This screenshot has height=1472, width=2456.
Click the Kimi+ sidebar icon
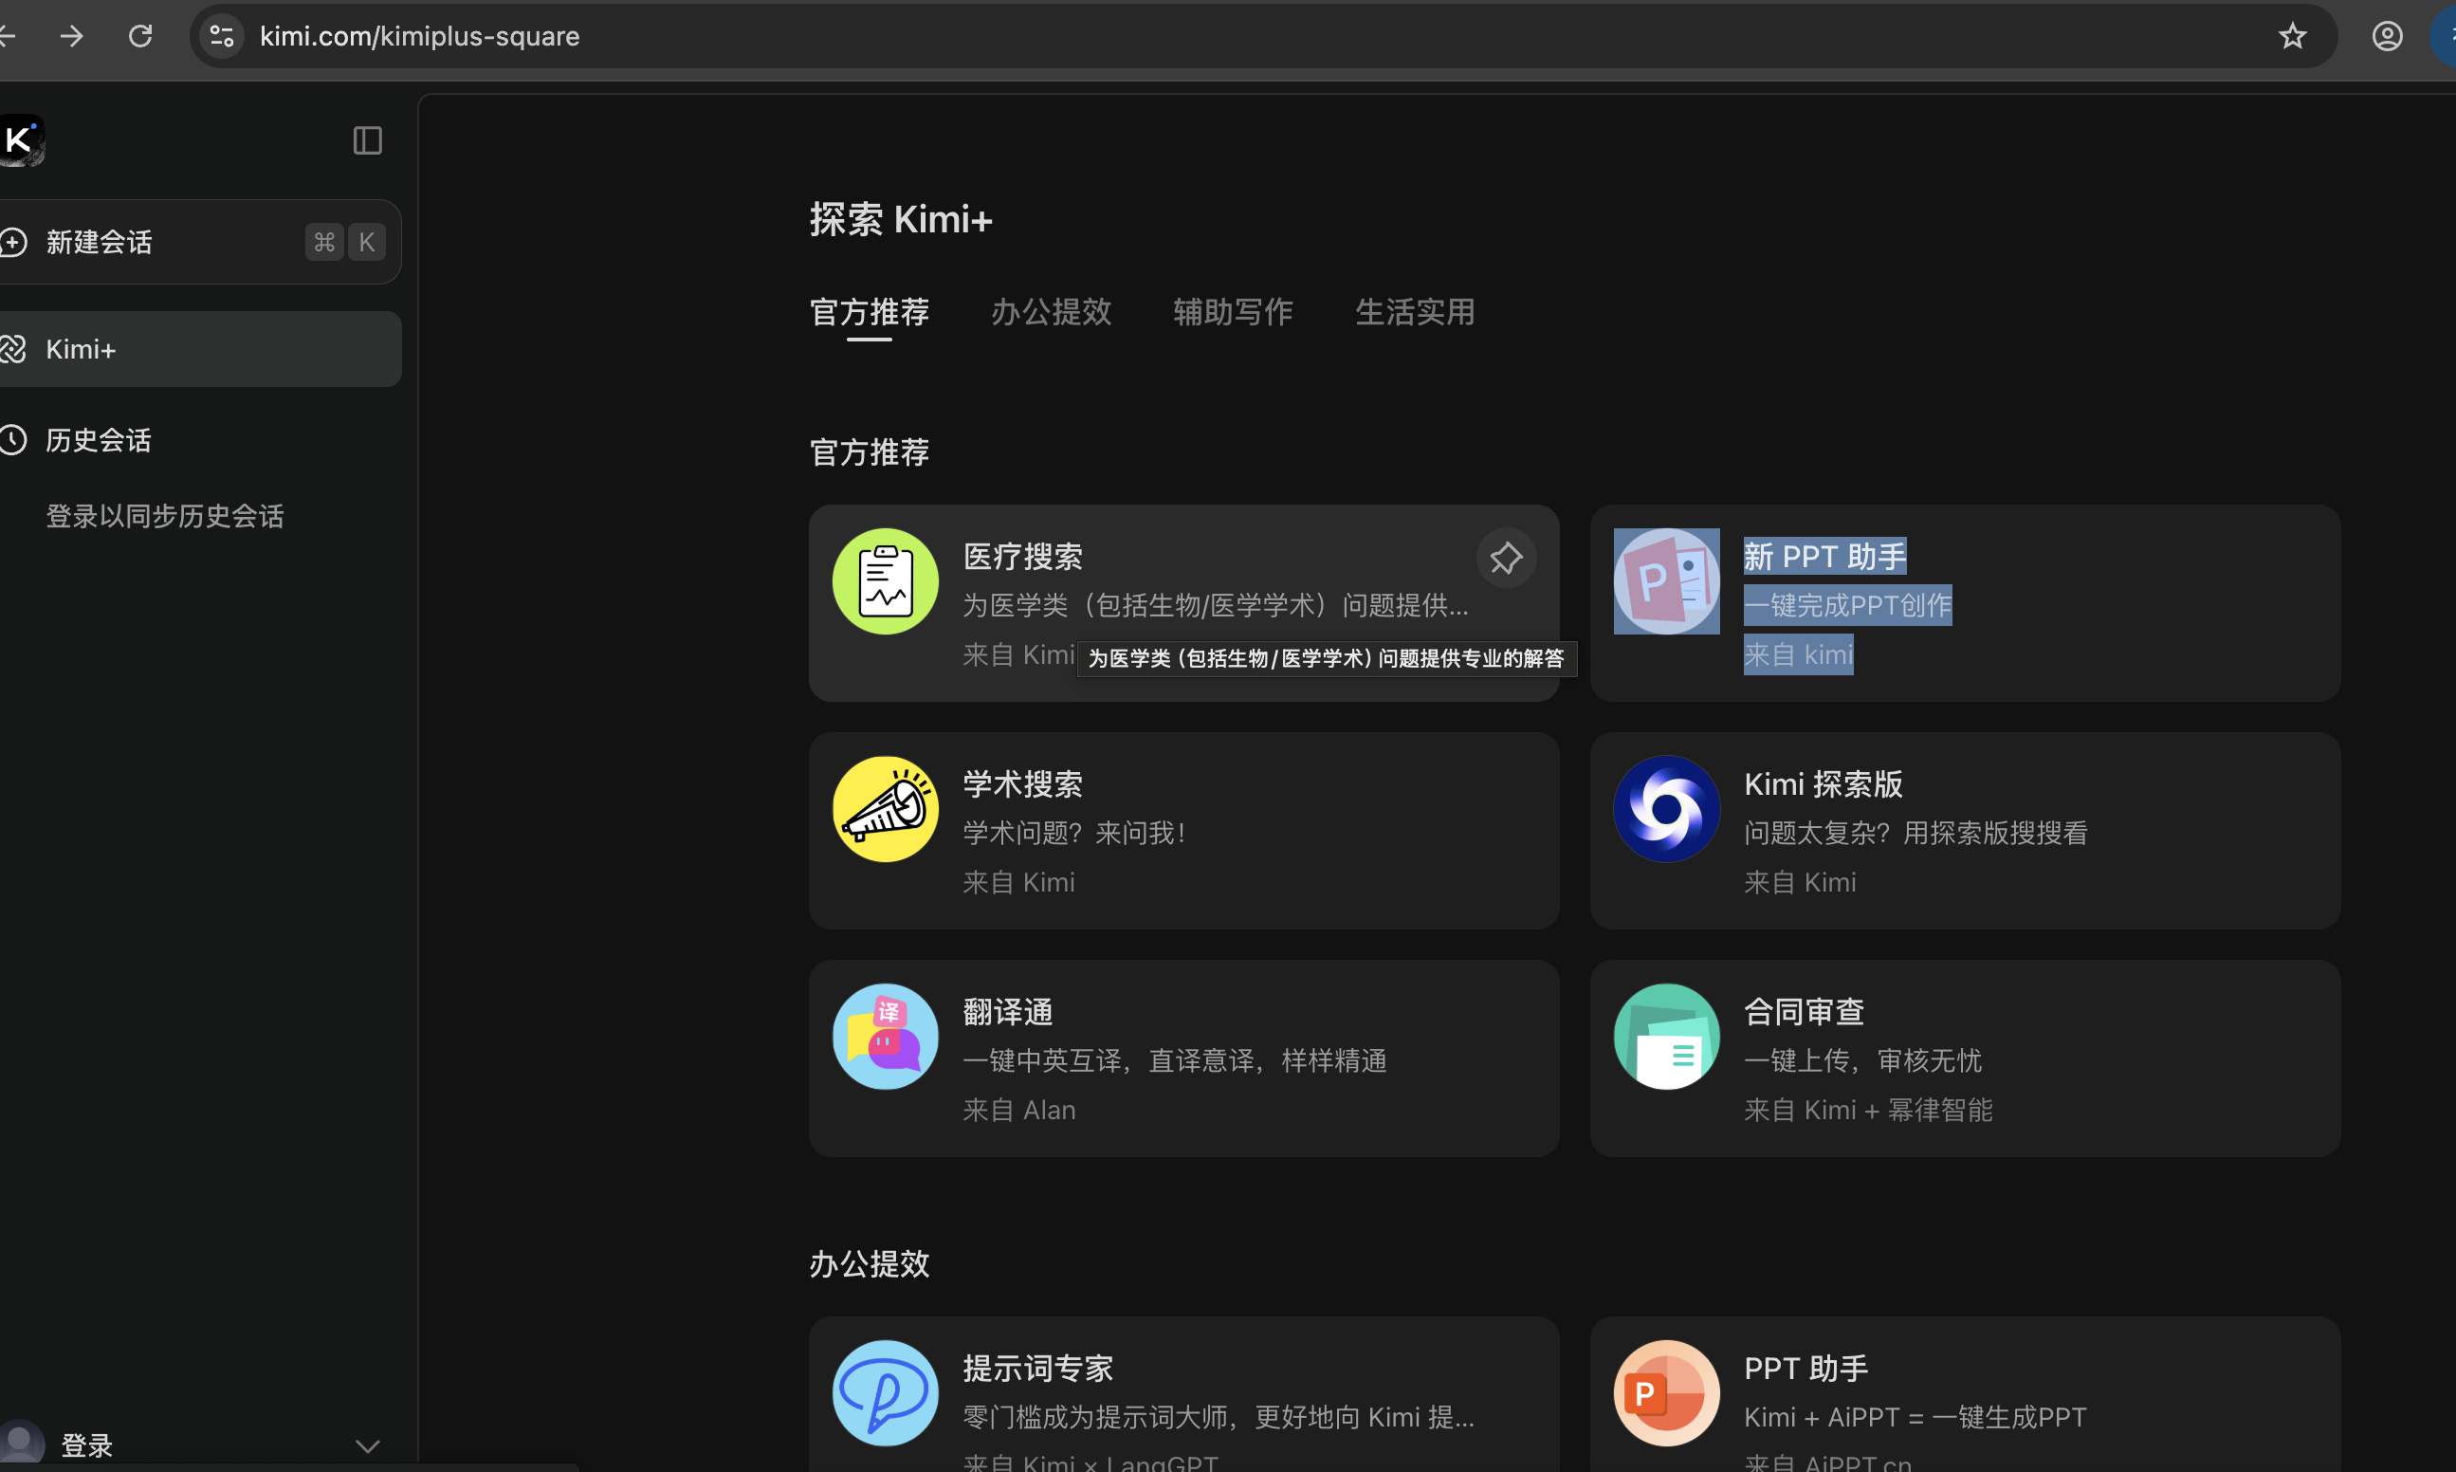tap(13, 349)
